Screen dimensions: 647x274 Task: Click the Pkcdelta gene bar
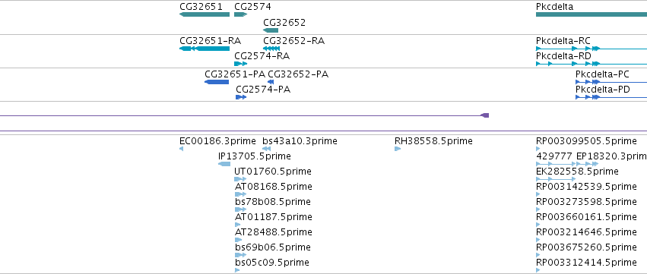pos(591,14)
